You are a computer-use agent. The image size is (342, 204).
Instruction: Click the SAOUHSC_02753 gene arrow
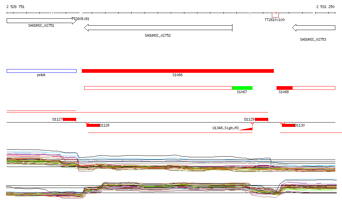tap(314, 28)
